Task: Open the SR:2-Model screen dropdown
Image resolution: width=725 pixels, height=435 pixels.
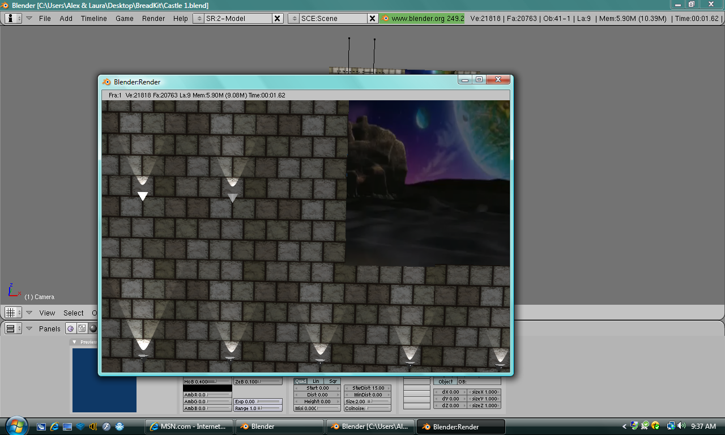Action: tap(198, 18)
